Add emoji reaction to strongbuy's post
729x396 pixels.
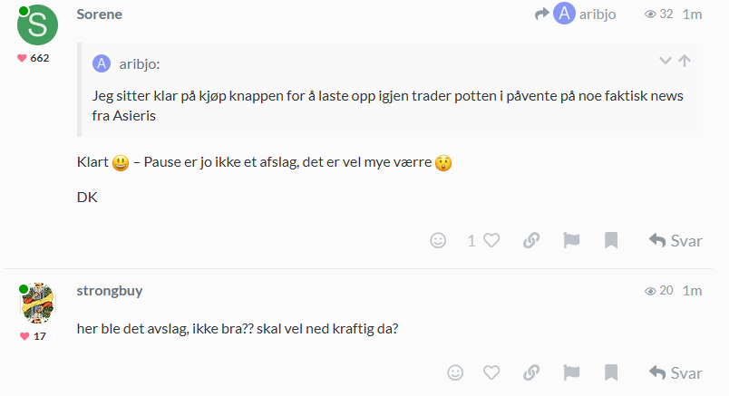pos(455,372)
